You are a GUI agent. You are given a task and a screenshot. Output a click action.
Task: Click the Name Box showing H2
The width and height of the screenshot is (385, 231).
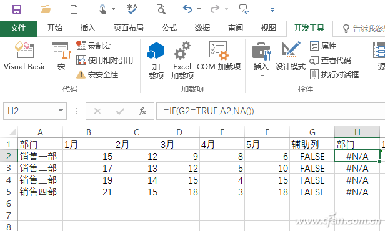(x=35, y=111)
